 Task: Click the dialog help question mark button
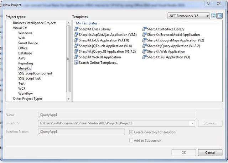click(208, 4)
